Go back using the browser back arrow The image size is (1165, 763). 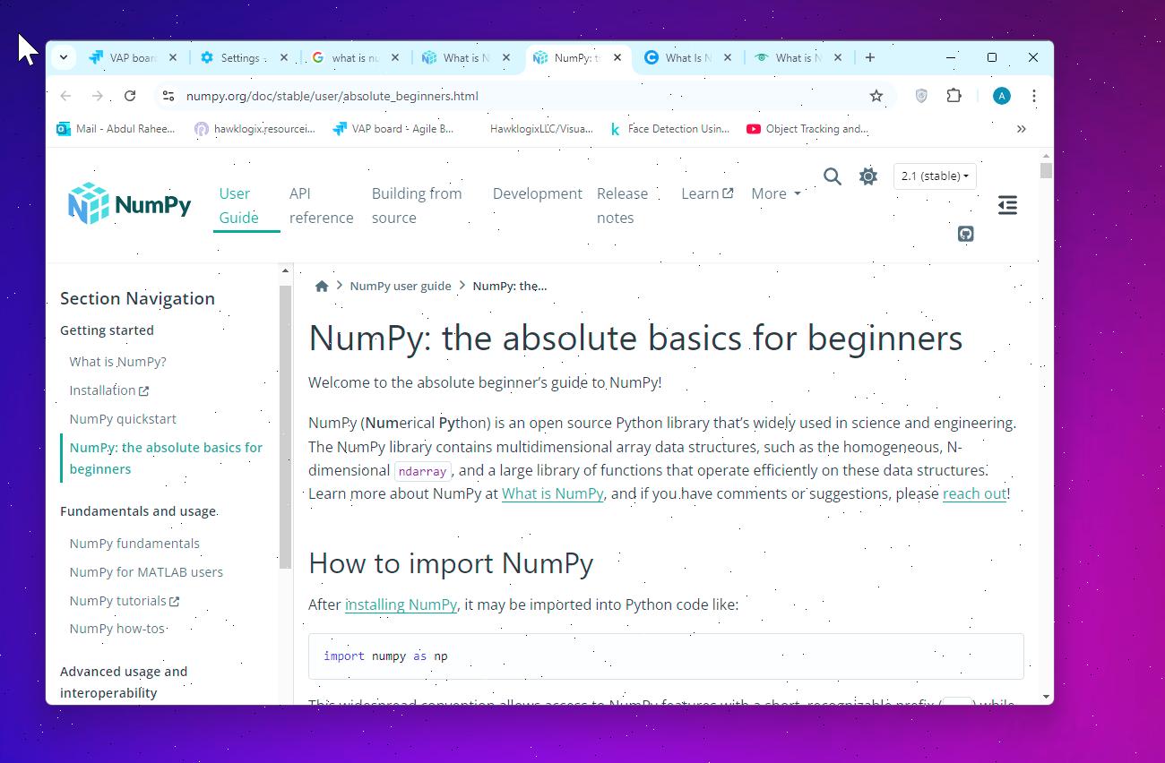(x=65, y=96)
